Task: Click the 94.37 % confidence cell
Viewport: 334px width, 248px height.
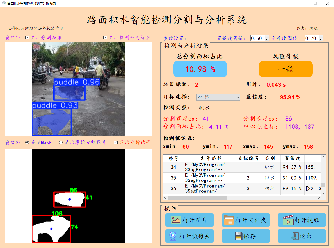Action: point(292,167)
